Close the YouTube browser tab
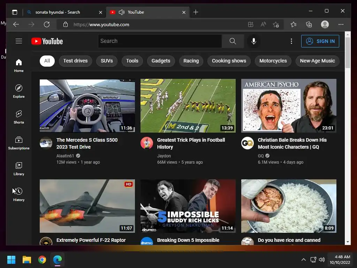 (x=184, y=12)
